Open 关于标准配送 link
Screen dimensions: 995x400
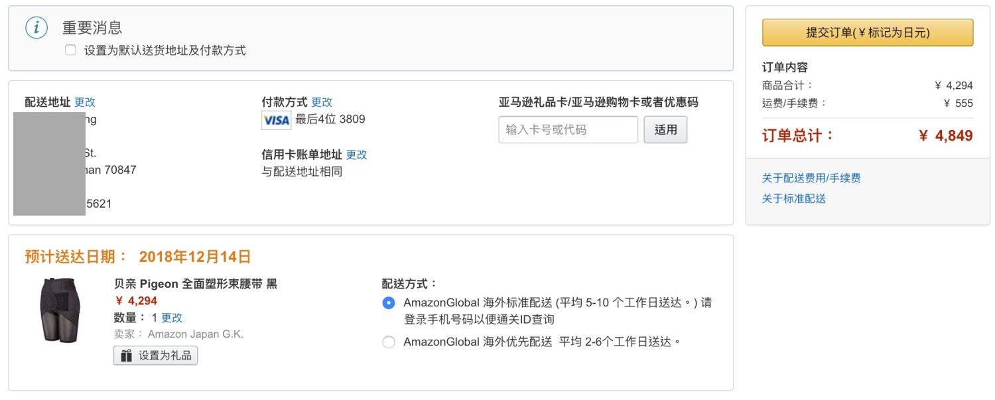click(794, 198)
